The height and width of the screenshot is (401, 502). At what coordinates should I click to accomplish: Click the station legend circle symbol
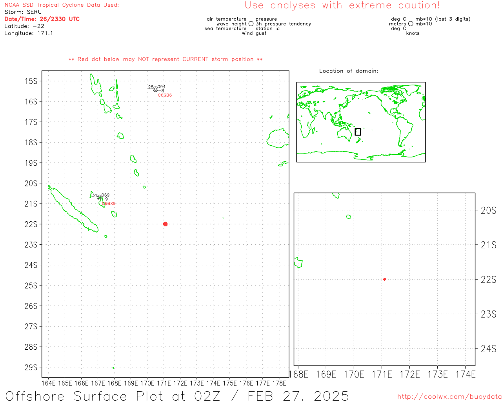(x=251, y=24)
